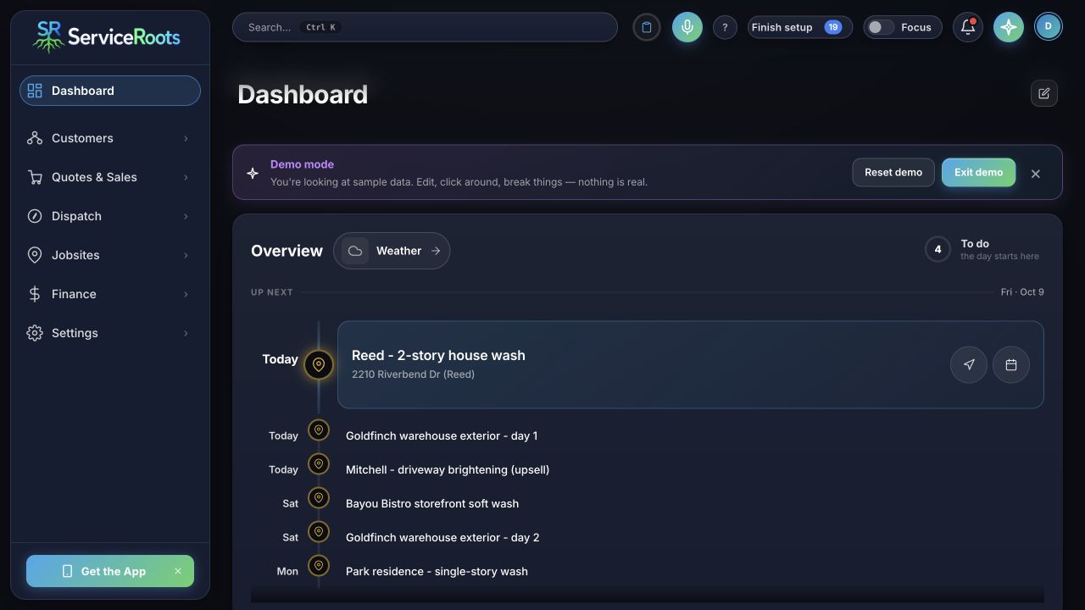Open the clipboard icon in top bar
This screenshot has height=610, width=1085.
646,27
